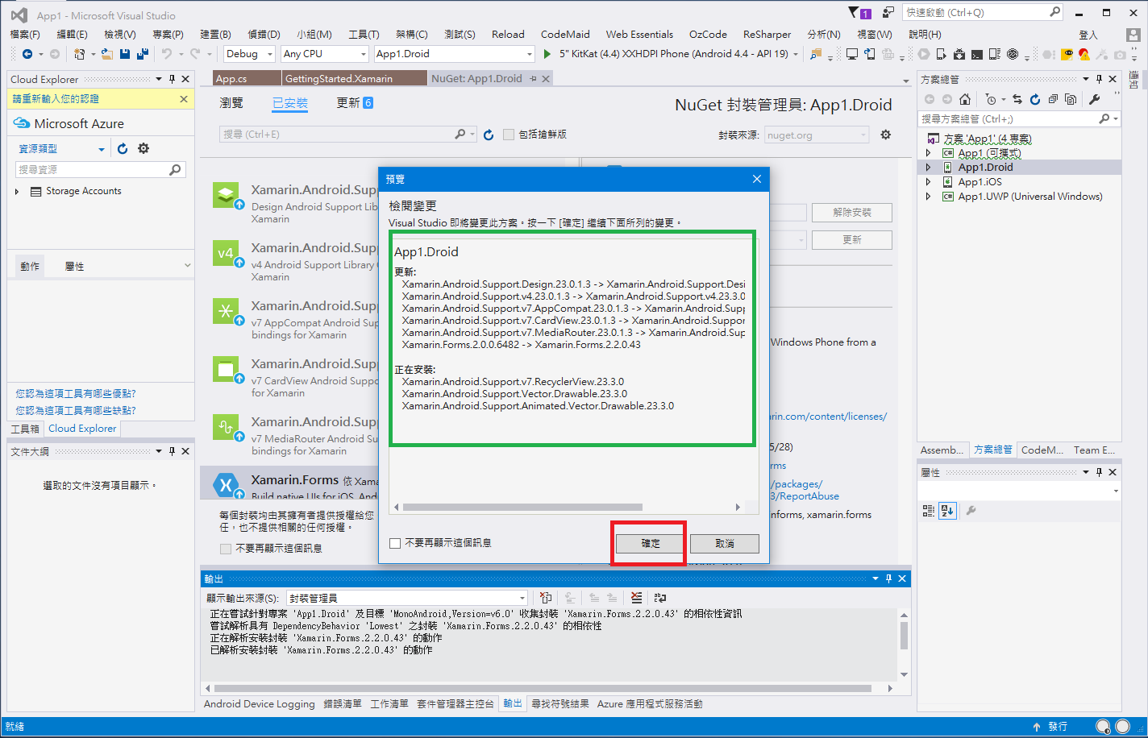Click the Solution Explorer search field
Screen dimensions: 1148x738
coord(1020,118)
